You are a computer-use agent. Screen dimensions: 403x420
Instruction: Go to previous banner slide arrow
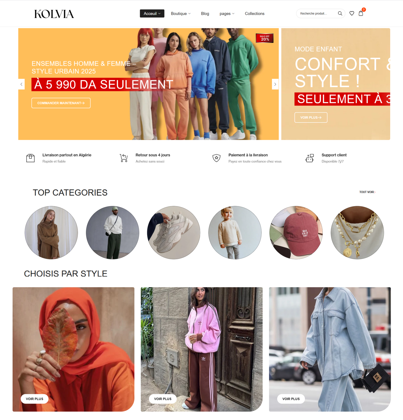pos(21,84)
